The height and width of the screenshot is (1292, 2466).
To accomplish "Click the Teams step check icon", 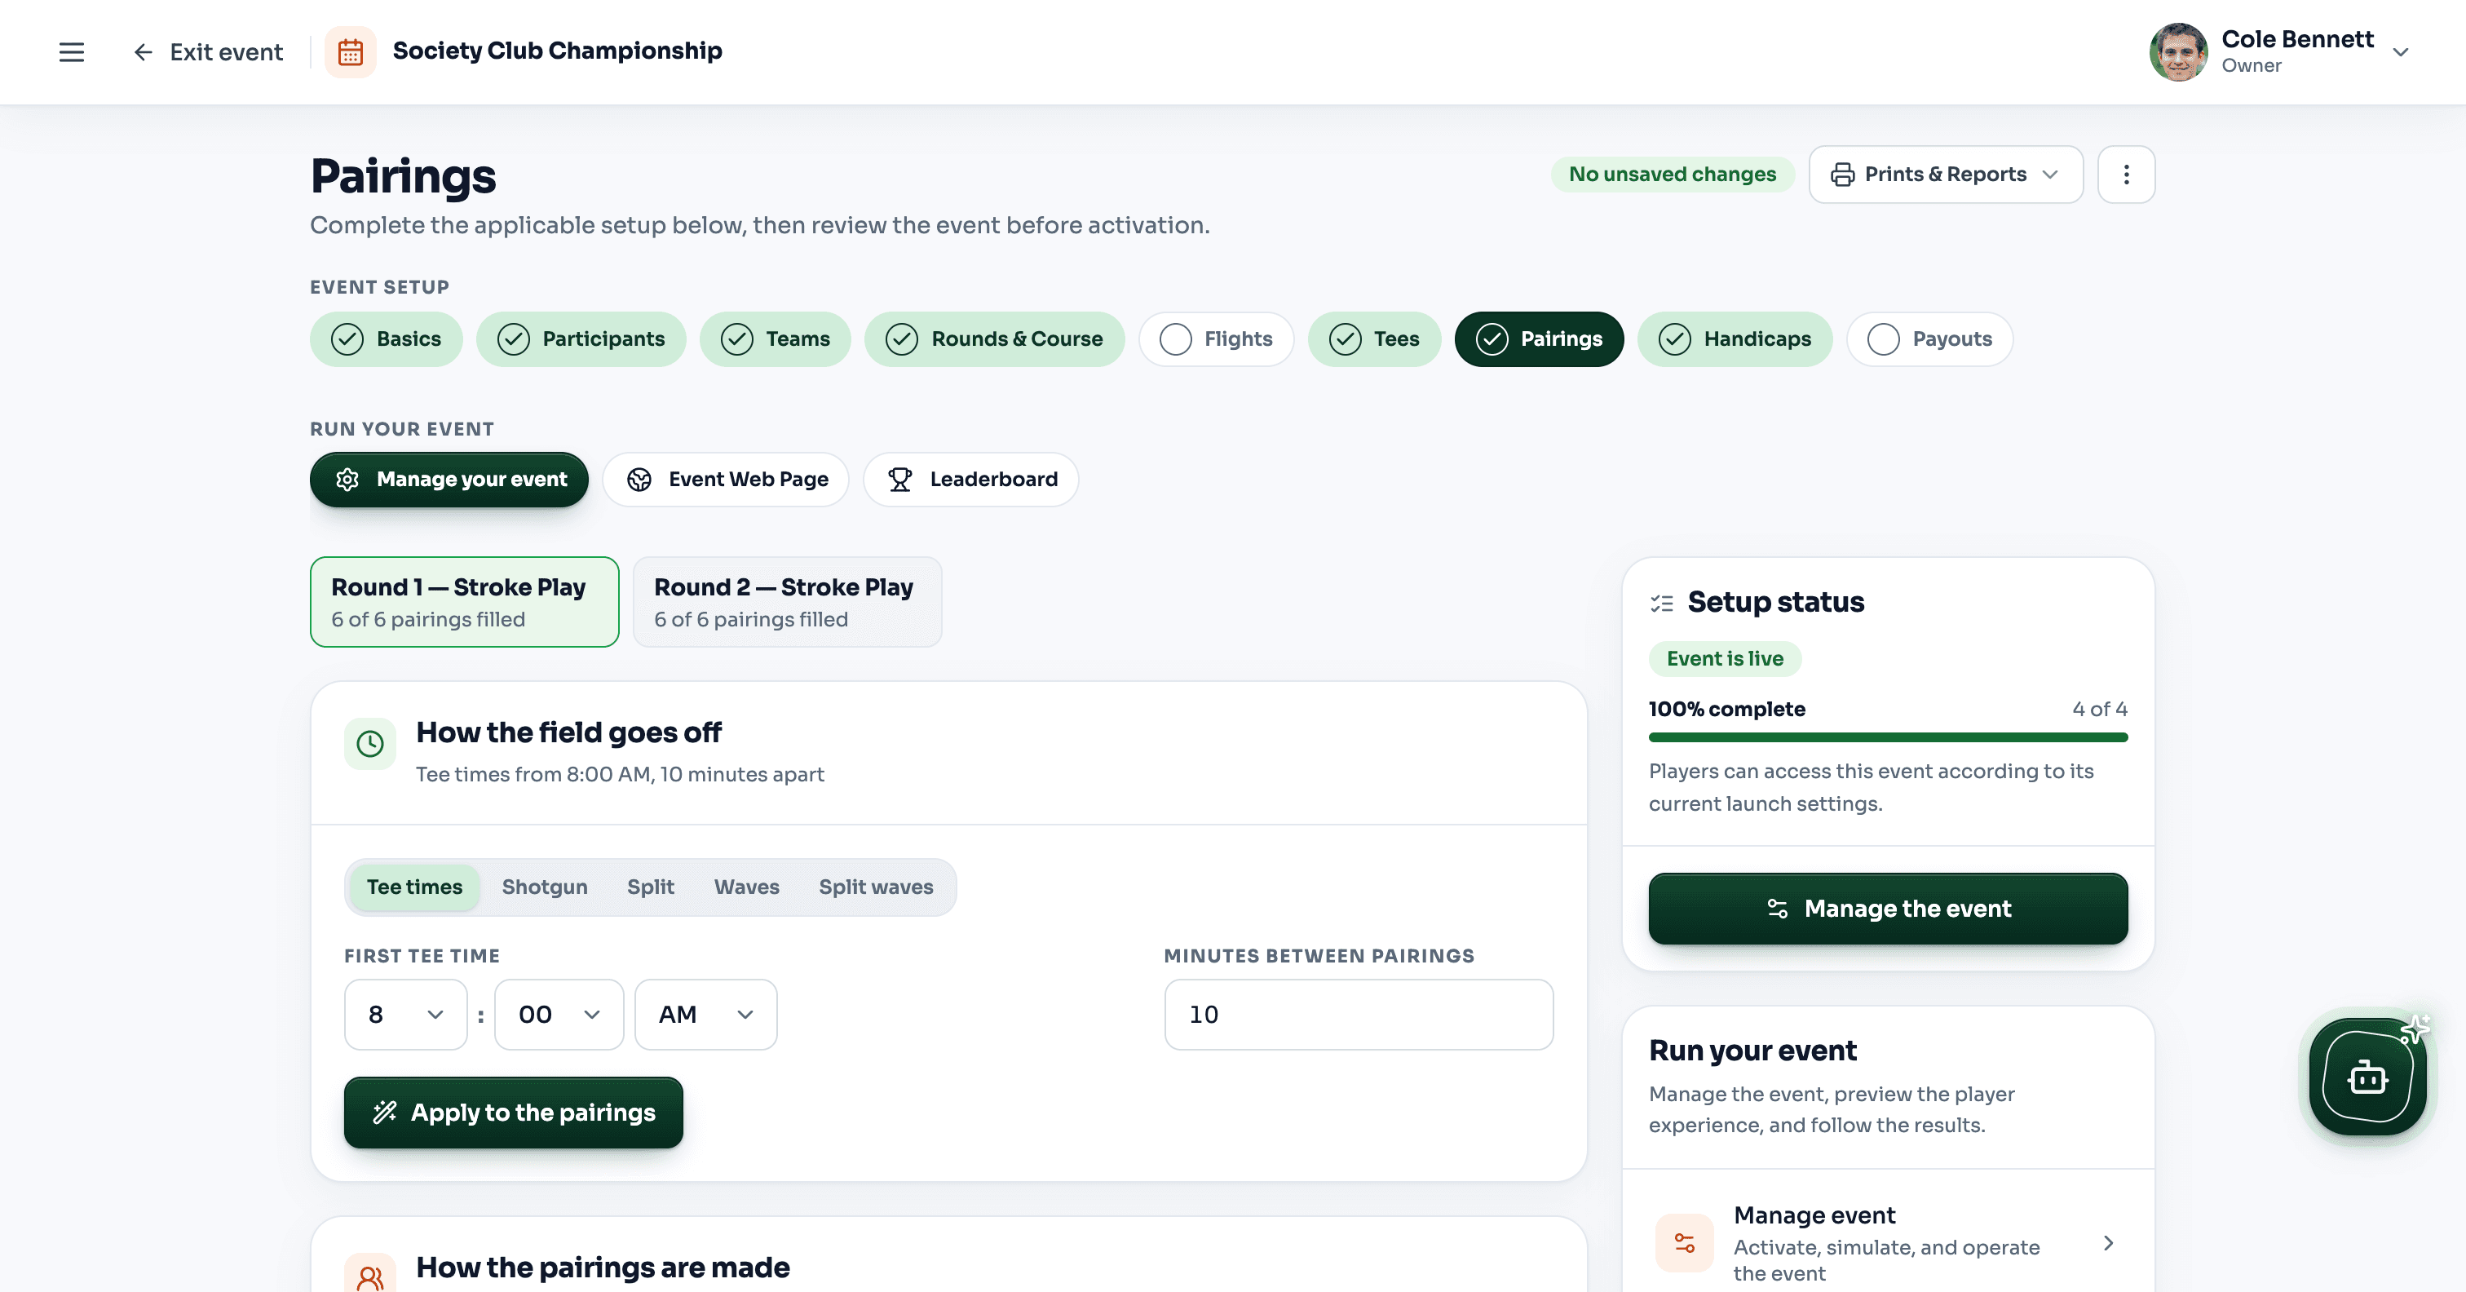I will click(x=736, y=339).
